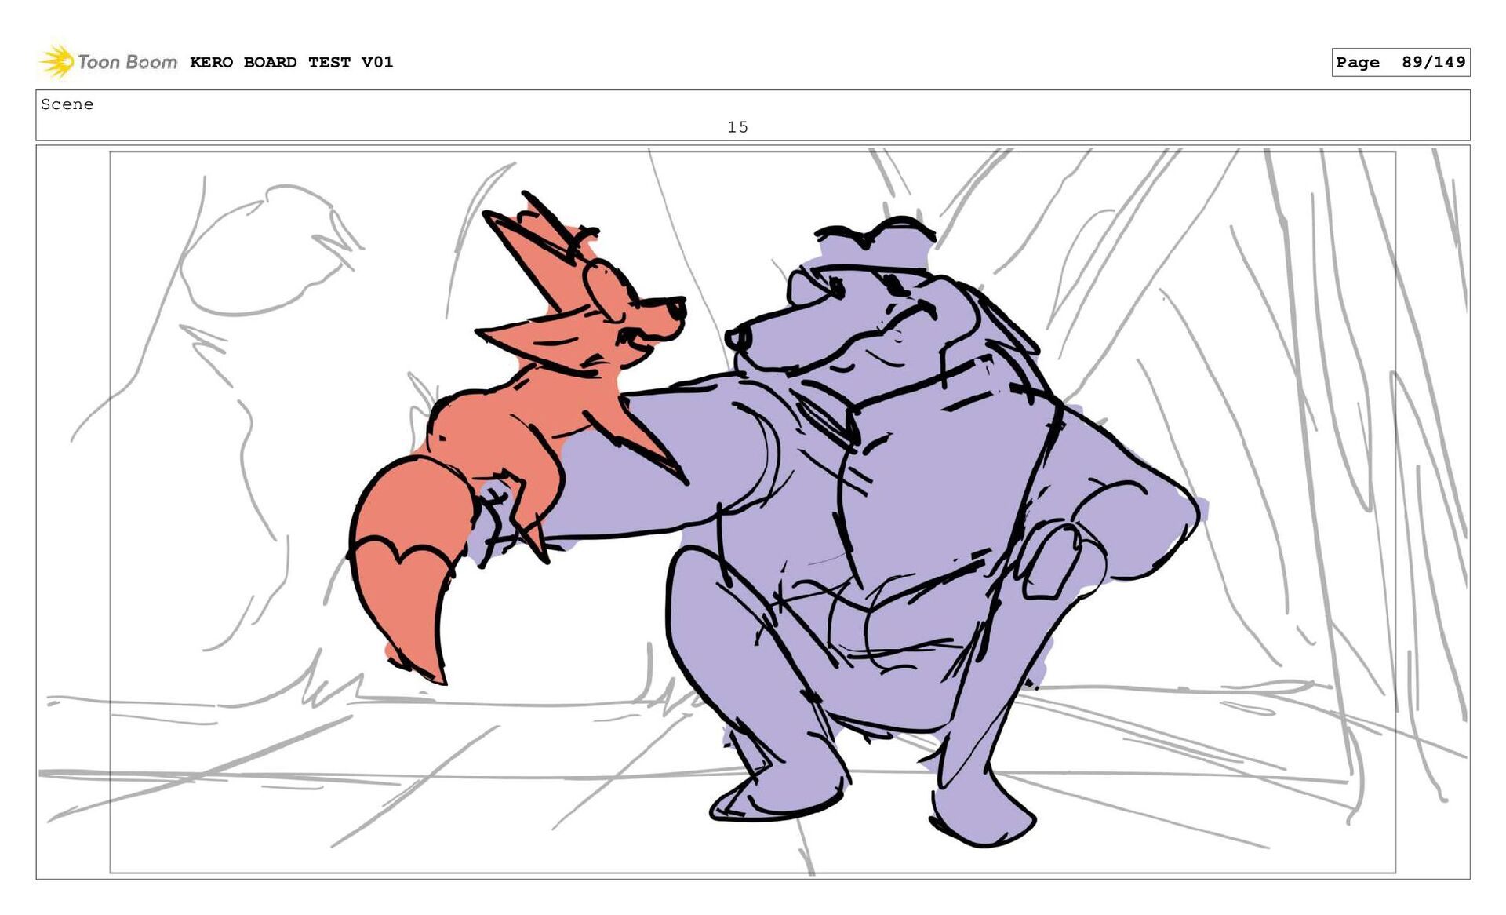Click the purple bear's snout nose
This screenshot has width=1506, height=915.
(x=737, y=338)
